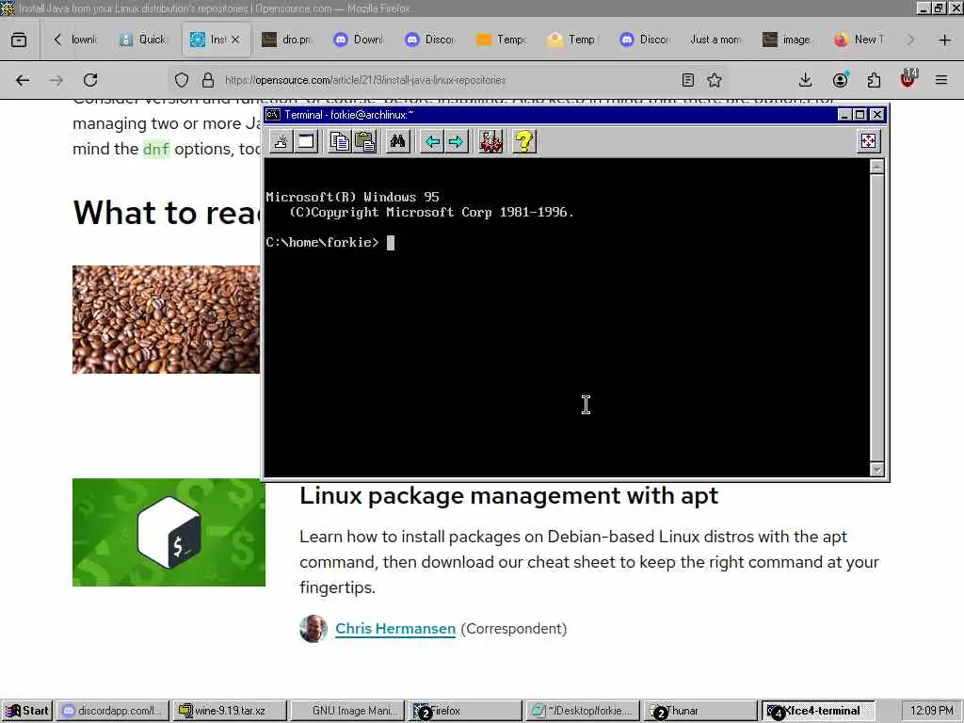This screenshot has width=964, height=723.
Task: Go to next tab with right arrow
Action: coord(457,142)
